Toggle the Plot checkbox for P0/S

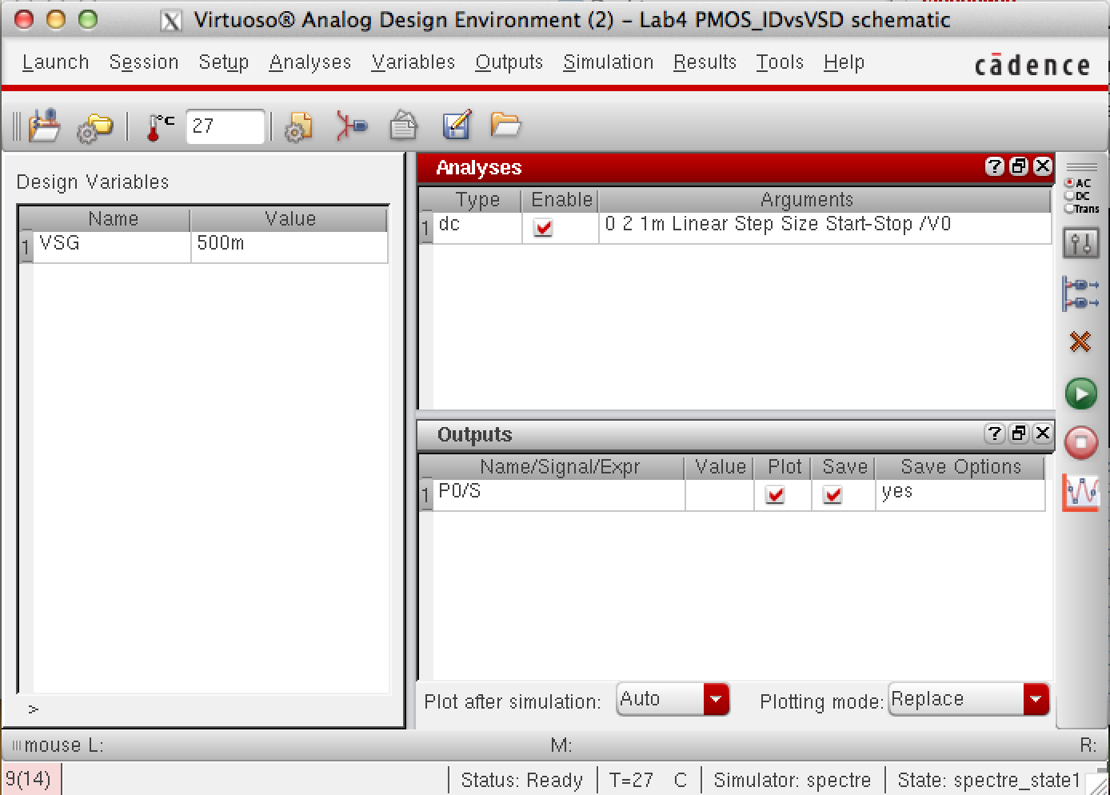tap(775, 495)
